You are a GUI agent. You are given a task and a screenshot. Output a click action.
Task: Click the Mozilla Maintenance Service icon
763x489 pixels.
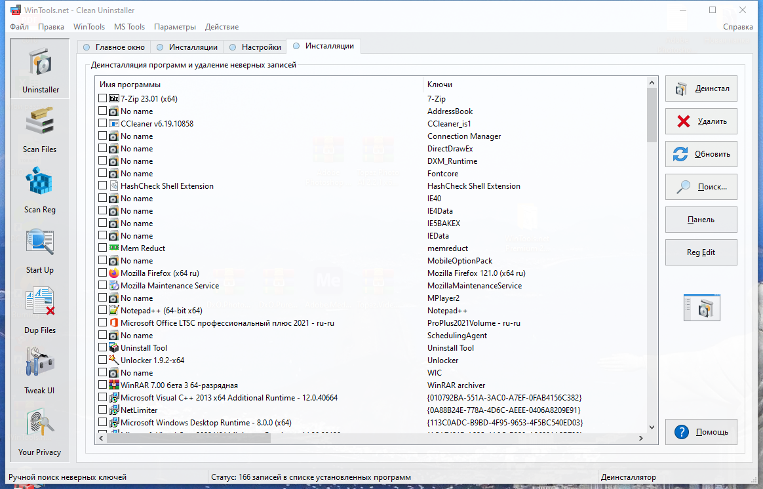pyautogui.click(x=114, y=286)
